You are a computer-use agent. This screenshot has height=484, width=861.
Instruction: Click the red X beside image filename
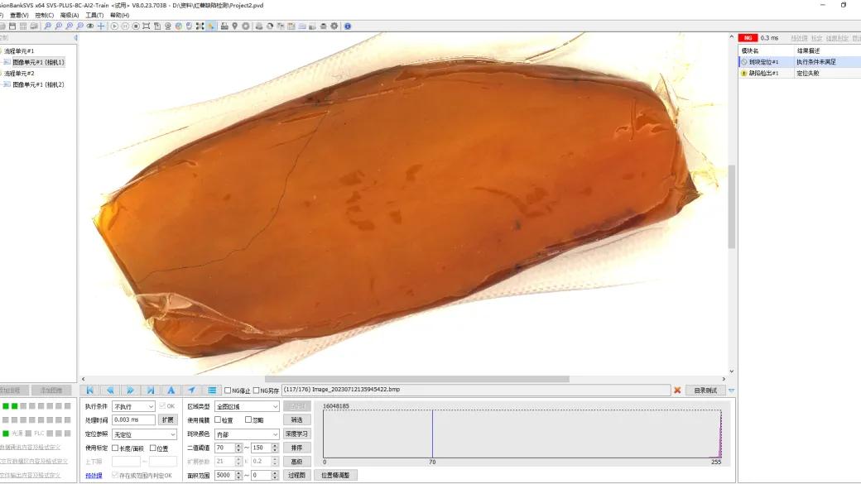677,391
